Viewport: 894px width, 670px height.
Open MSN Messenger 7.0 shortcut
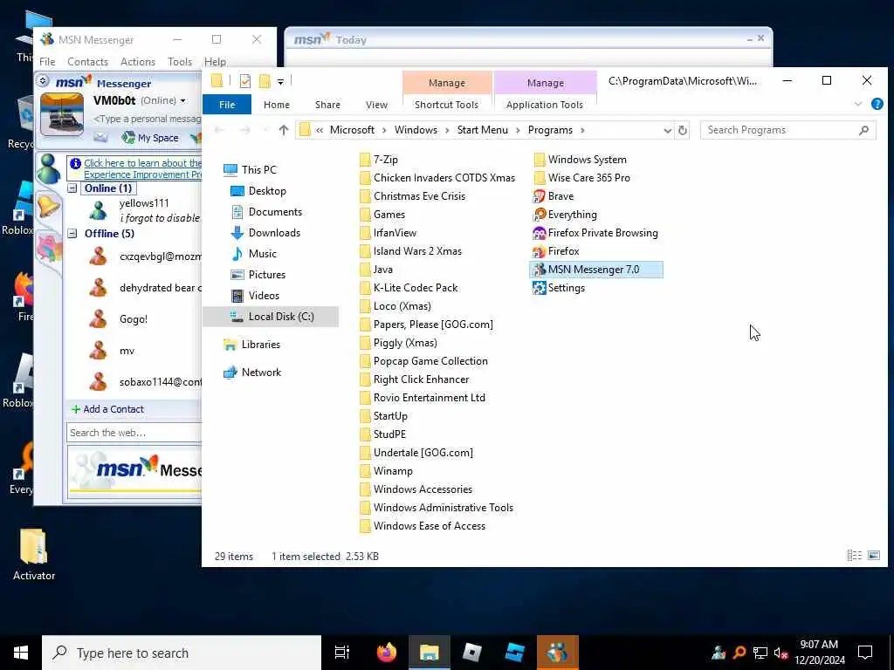tap(595, 270)
